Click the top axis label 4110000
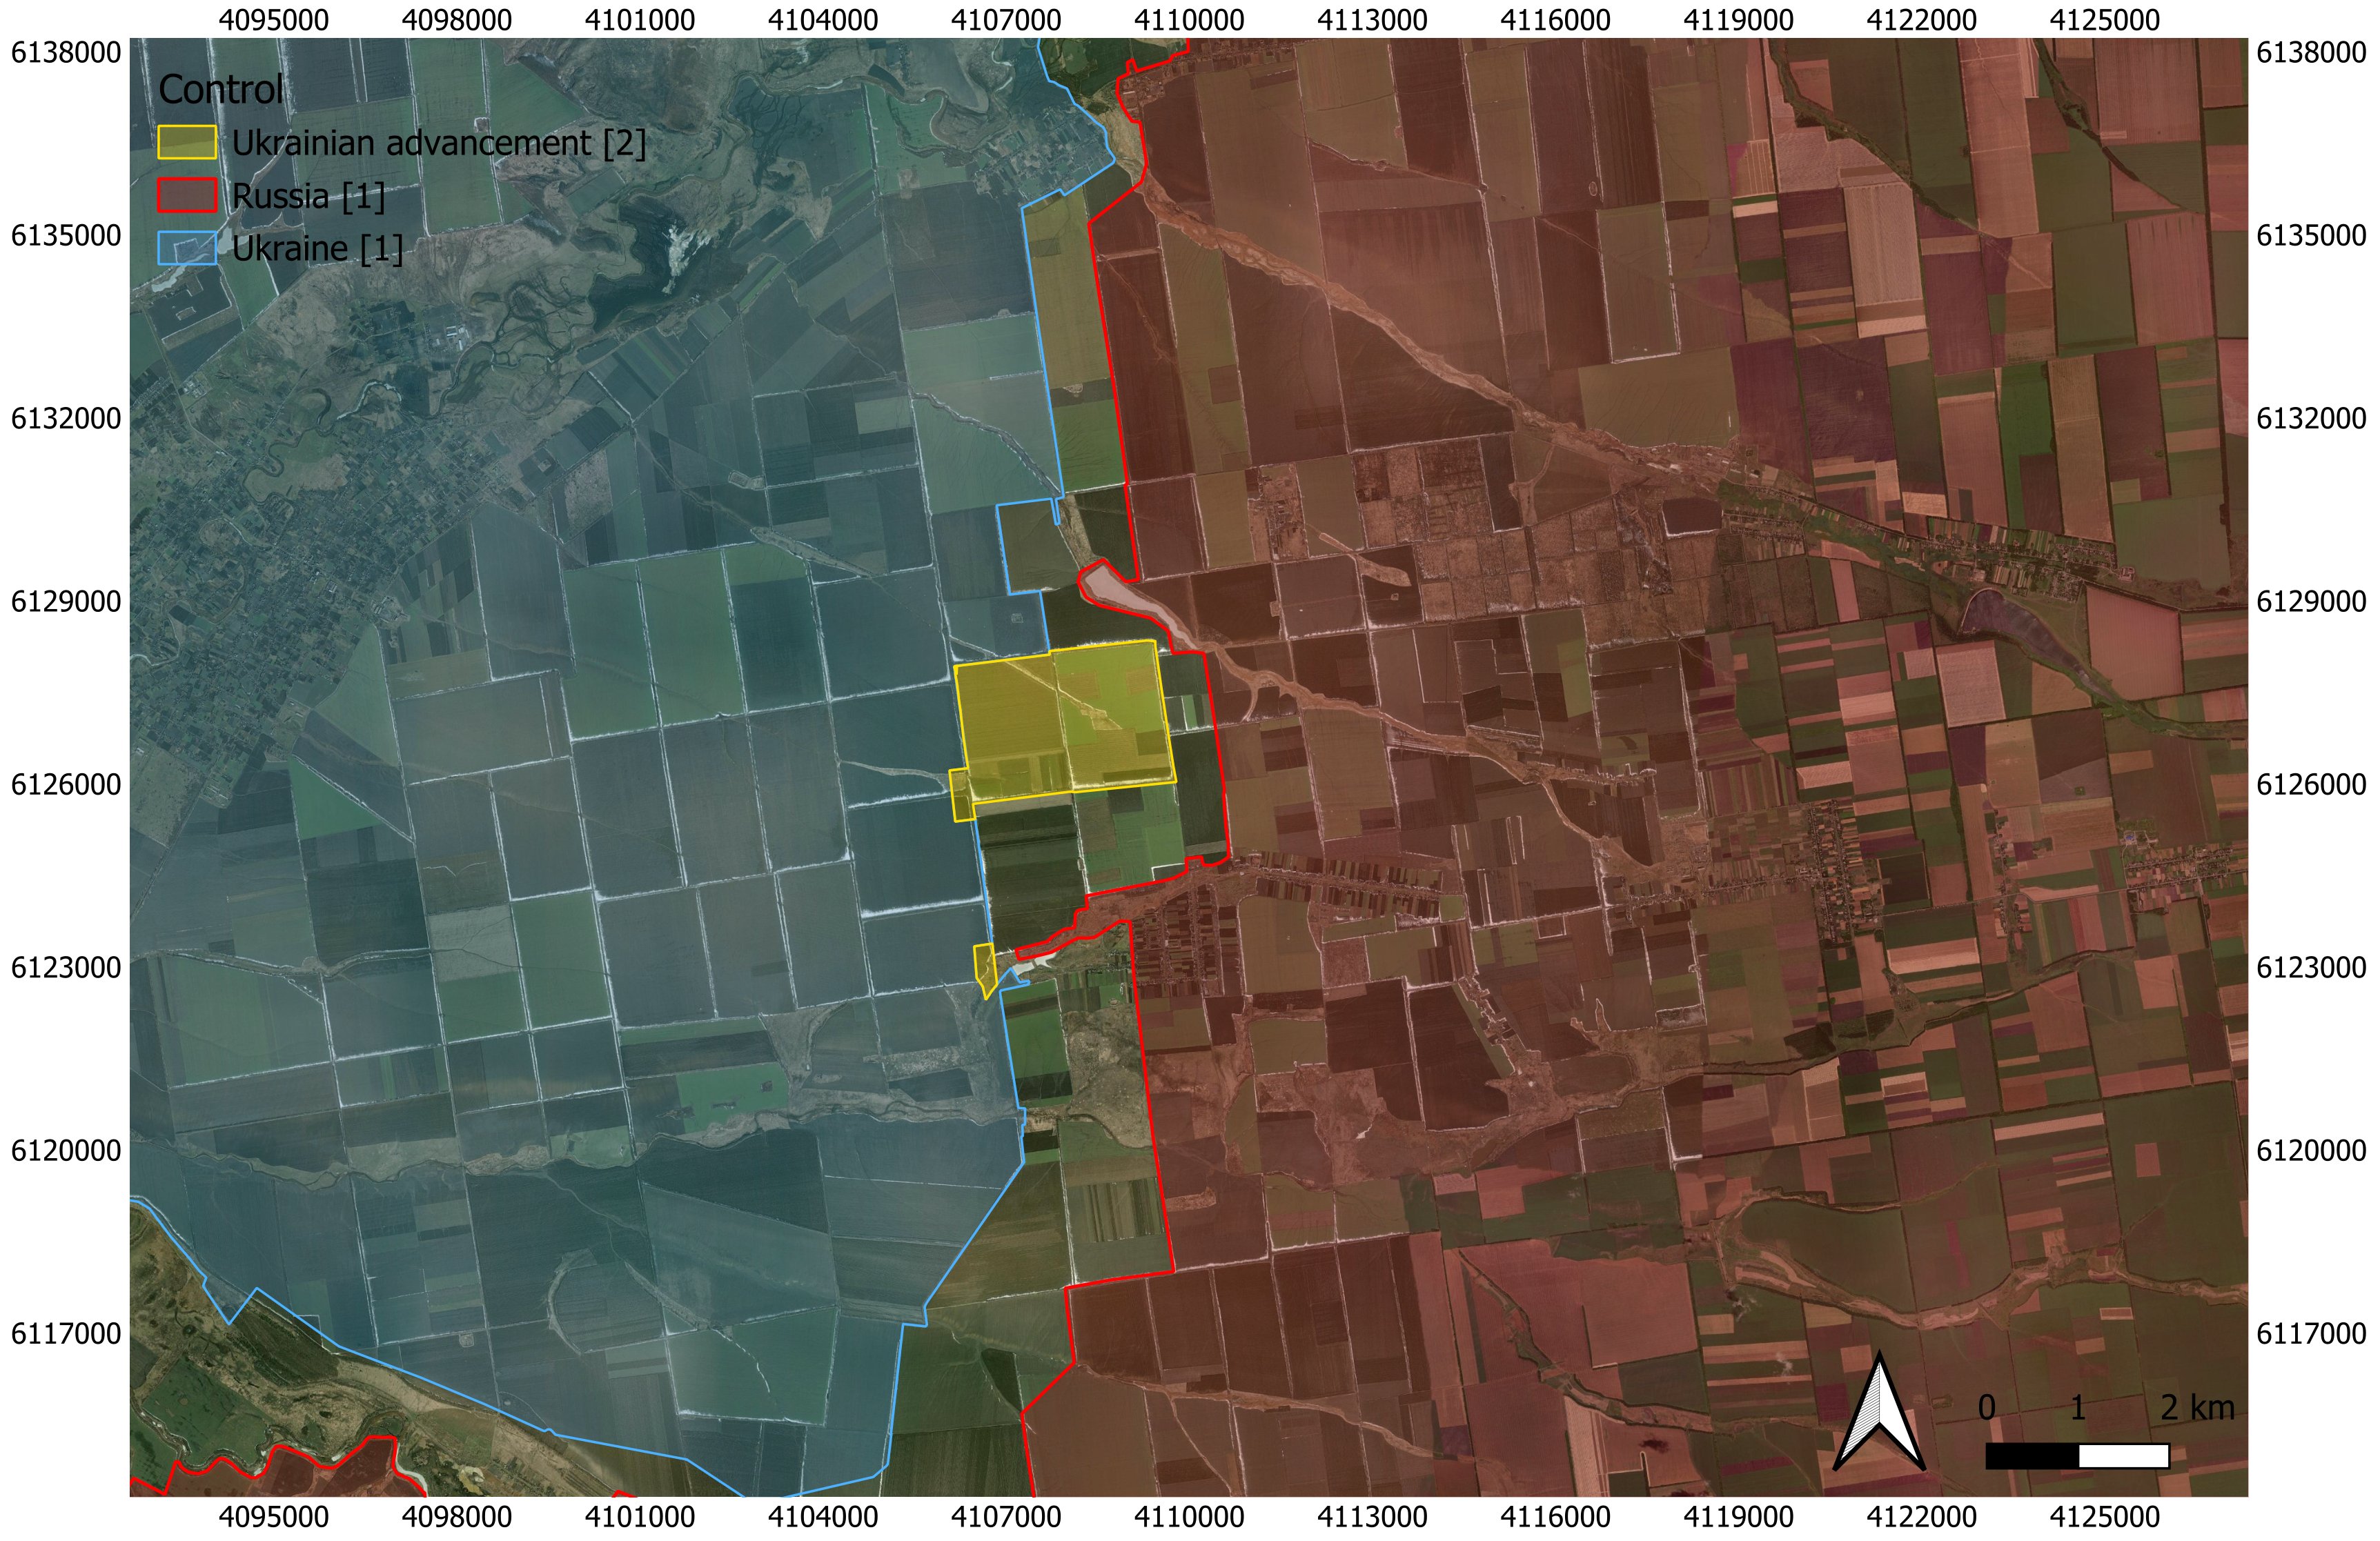Screen dimensions: 2380x1541 1189,19
